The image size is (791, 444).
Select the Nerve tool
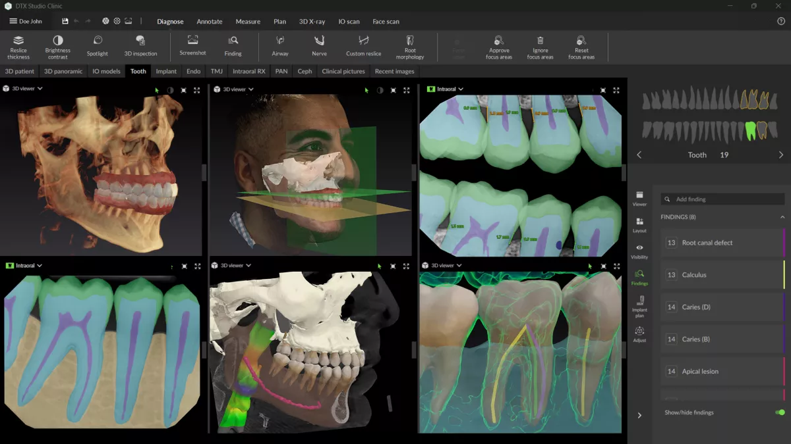(x=319, y=46)
